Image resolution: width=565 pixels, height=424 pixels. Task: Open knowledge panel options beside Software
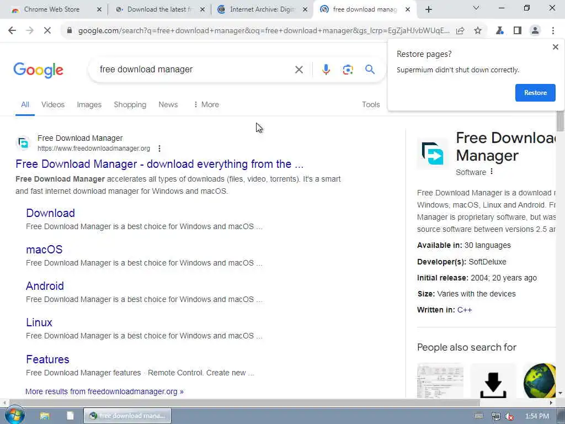492,172
